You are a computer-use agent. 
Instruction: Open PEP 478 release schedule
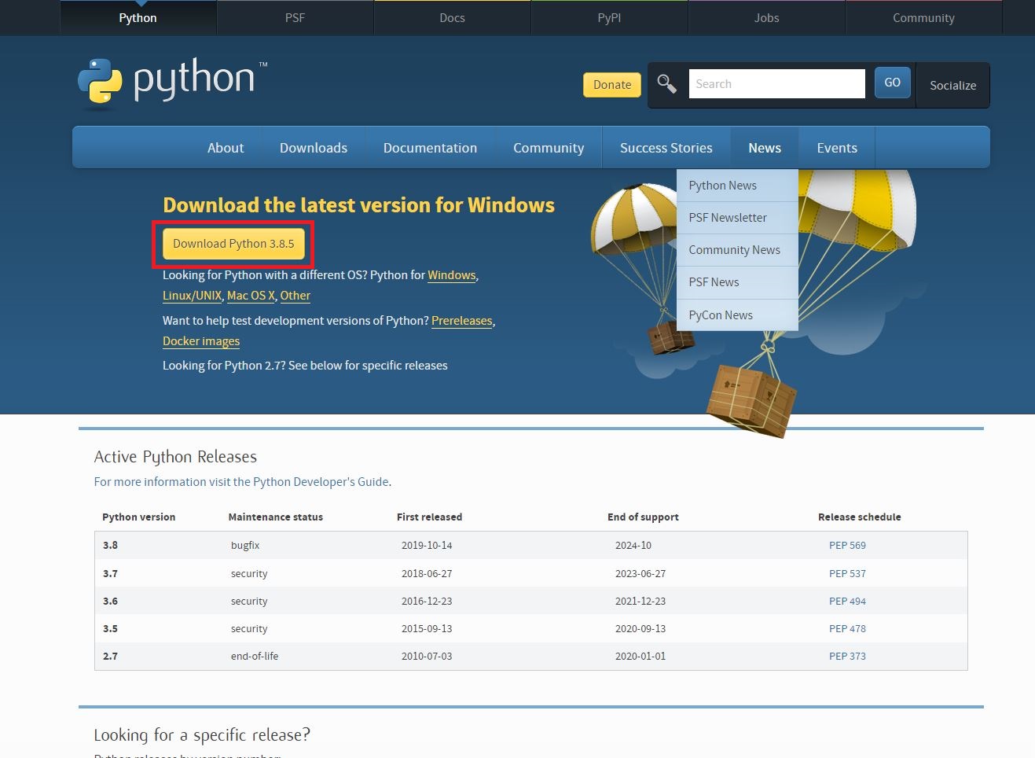847,628
